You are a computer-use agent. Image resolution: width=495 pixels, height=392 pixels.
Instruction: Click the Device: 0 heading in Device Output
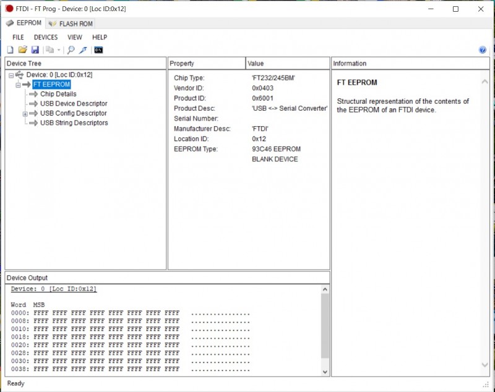pos(54,289)
